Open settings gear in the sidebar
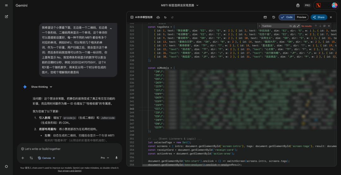341x175 pixels. click(x=6, y=166)
